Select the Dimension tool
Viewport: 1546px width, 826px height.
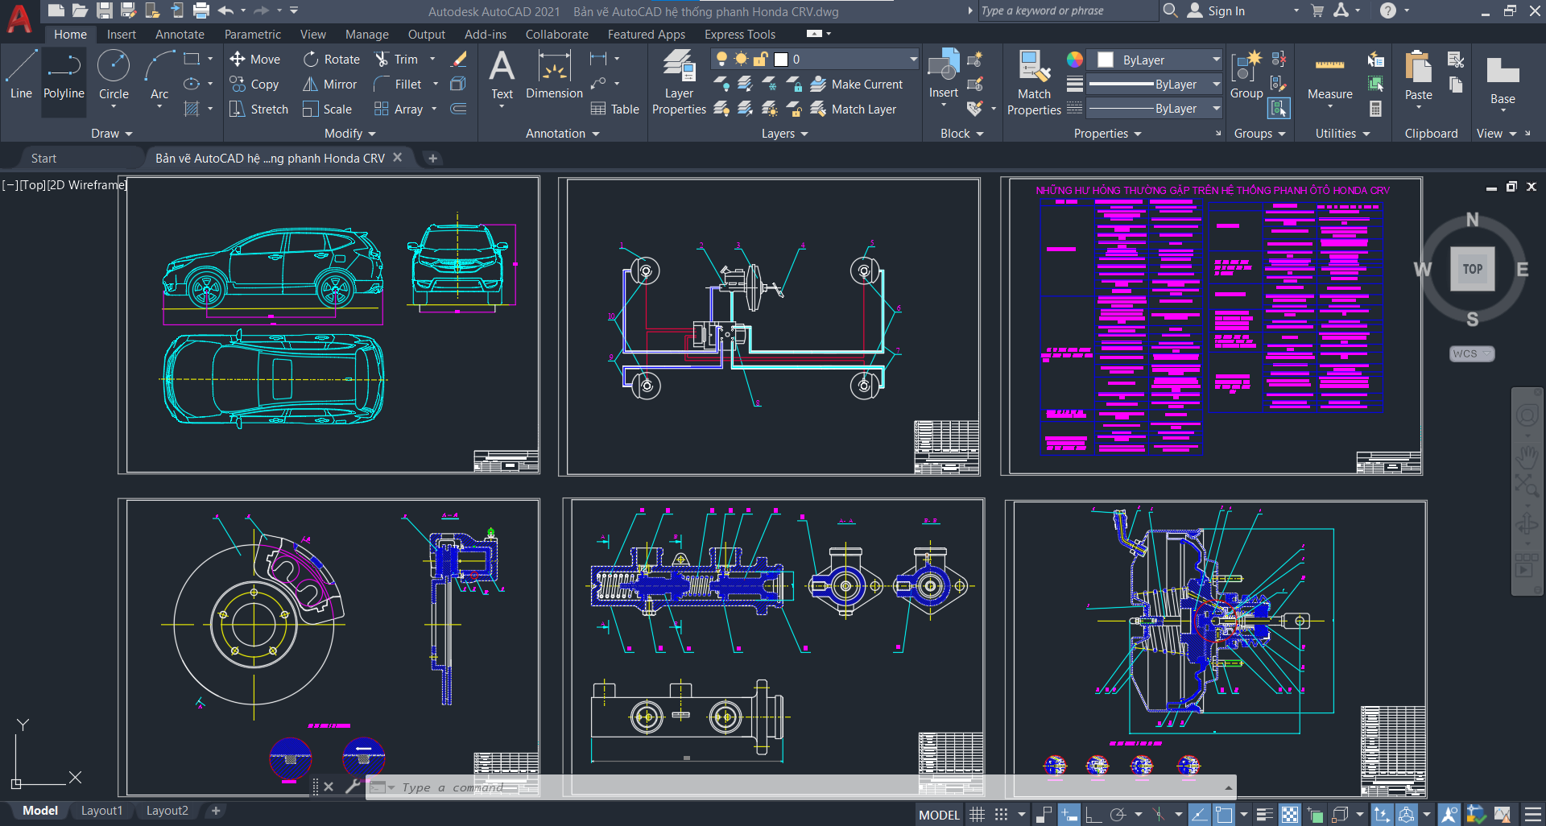click(554, 74)
